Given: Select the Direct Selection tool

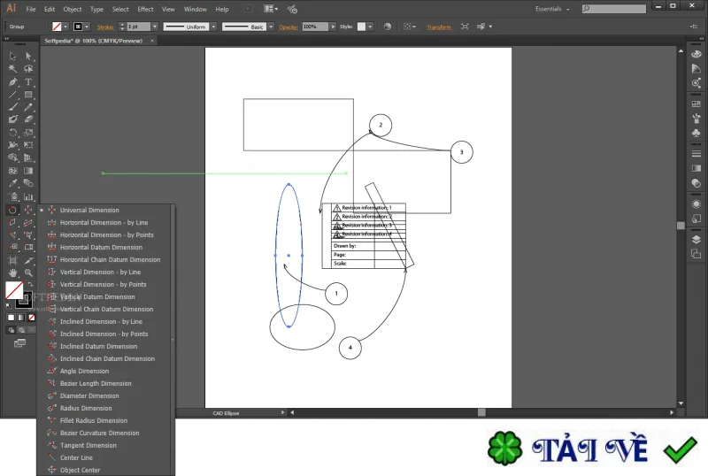Looking at the screenshot, I should pos(28,56).
